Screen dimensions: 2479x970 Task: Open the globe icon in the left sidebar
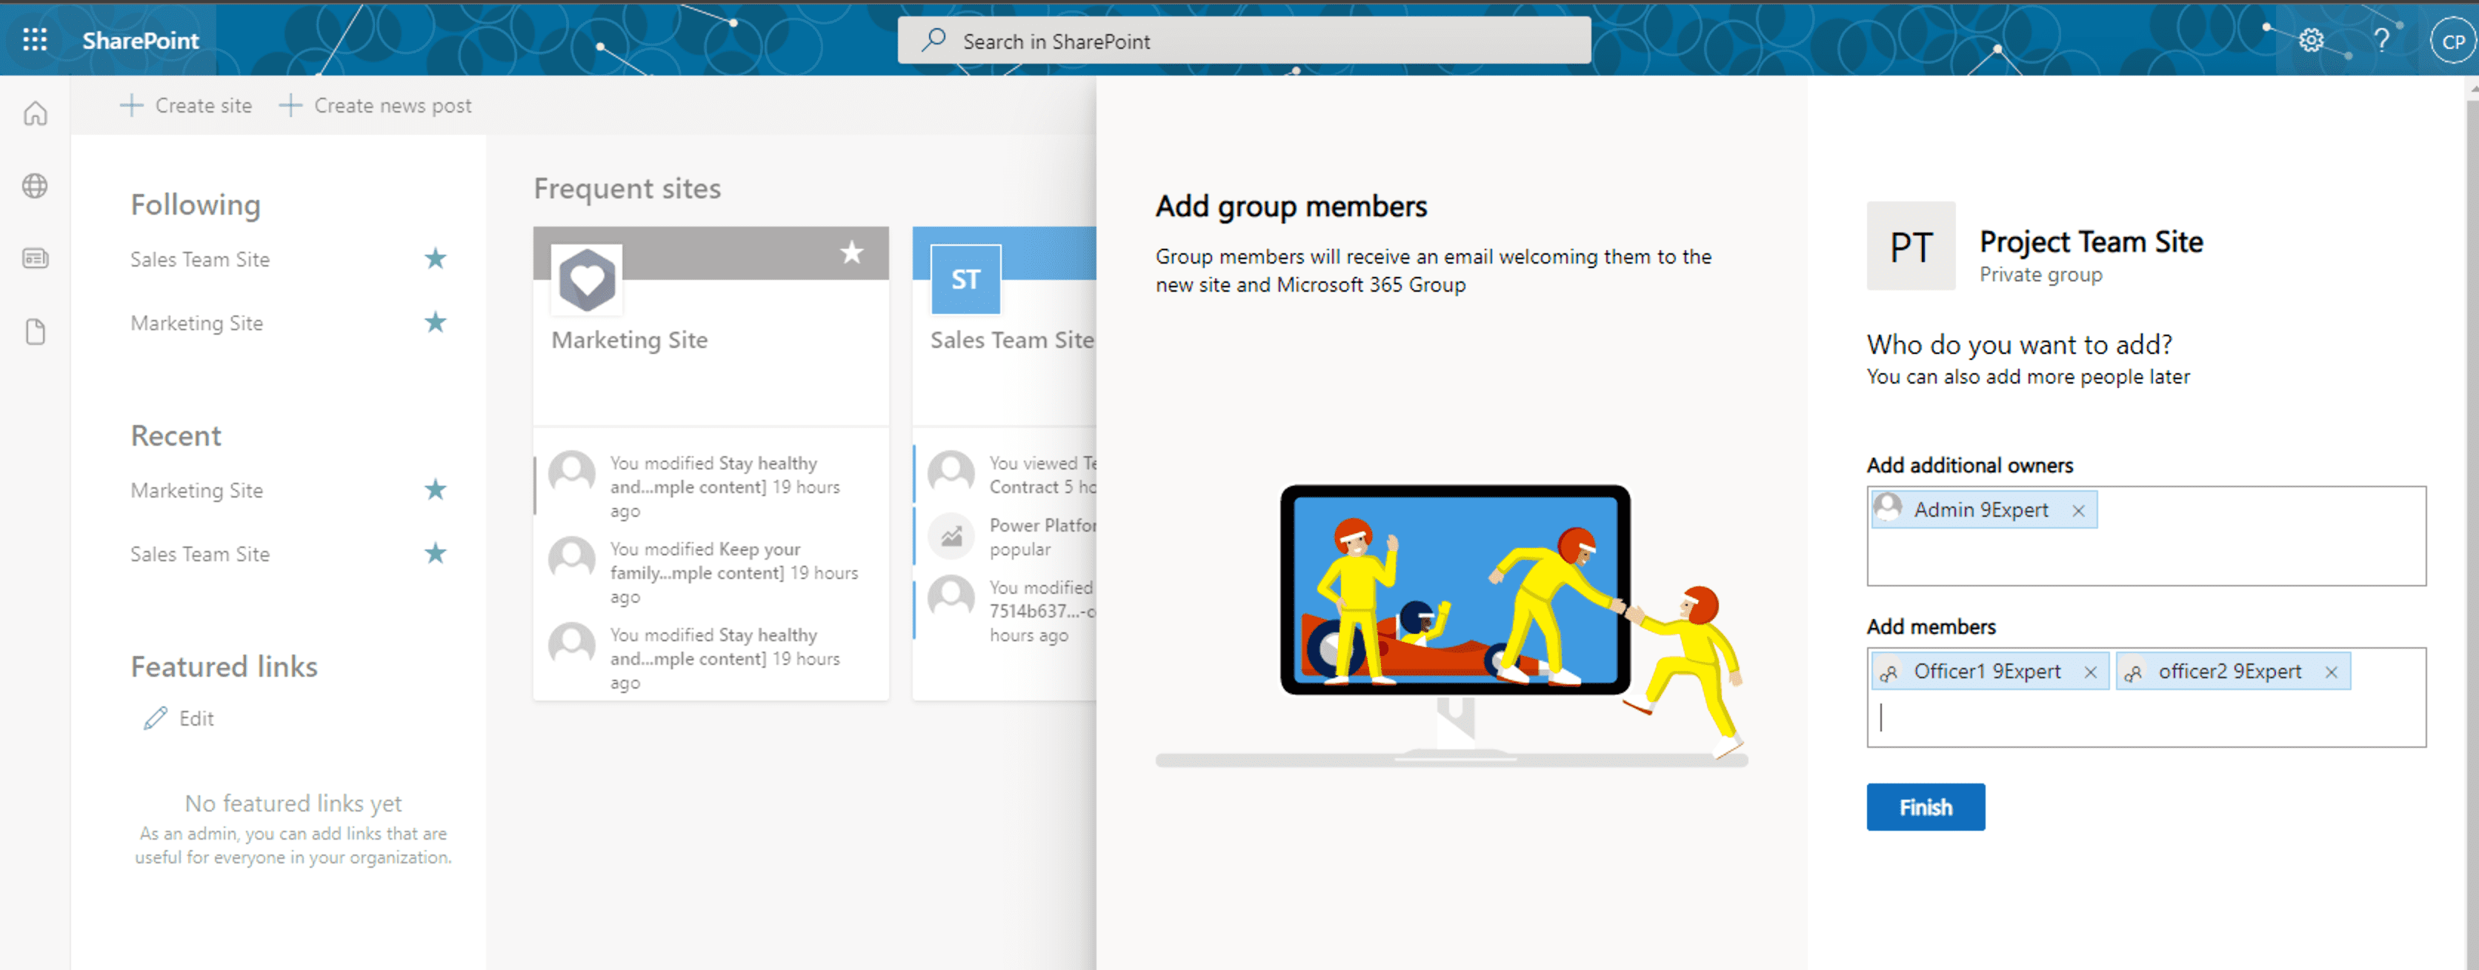(35, 187)
